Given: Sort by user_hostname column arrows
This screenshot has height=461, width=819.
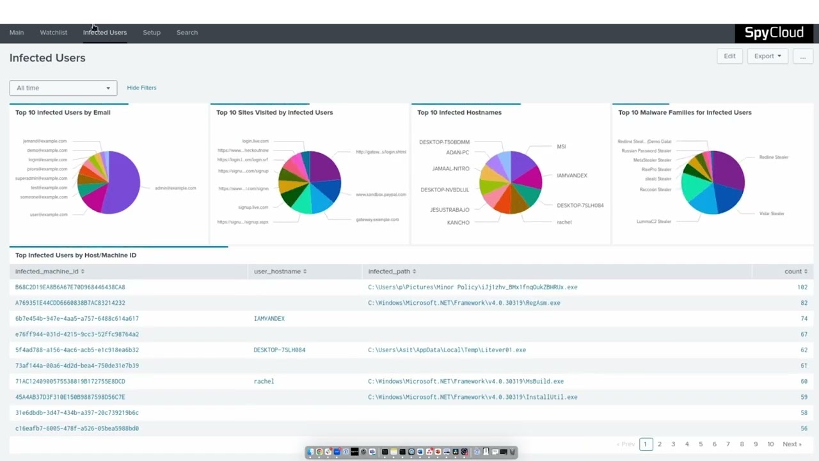Looking at the screenshot, I should click(x=305, y=271).
